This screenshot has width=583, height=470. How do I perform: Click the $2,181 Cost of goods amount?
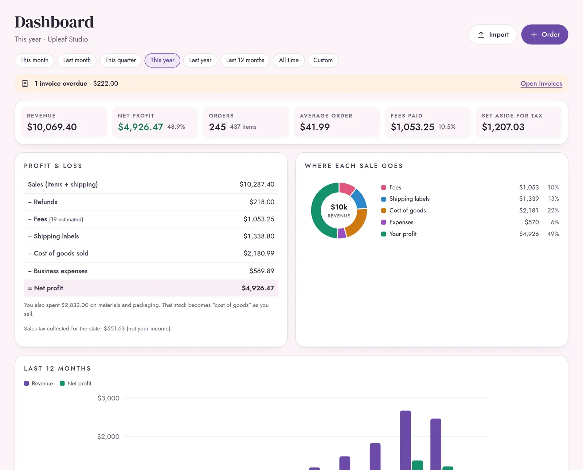[529, 211]
